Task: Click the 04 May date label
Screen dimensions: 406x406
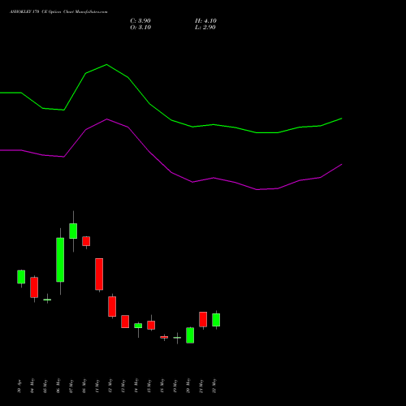Action: [x=32, y=386]
